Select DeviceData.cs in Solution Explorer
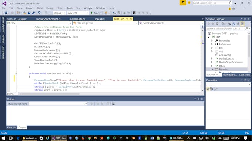 pos(226,59)
